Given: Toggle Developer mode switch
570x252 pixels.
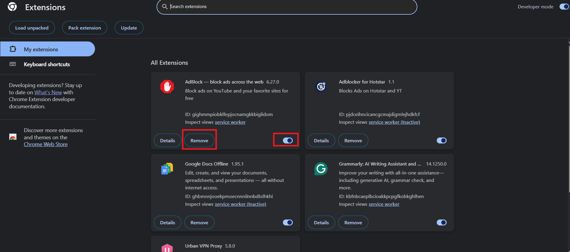Looking at the screenshot, I should click(564, 7).
